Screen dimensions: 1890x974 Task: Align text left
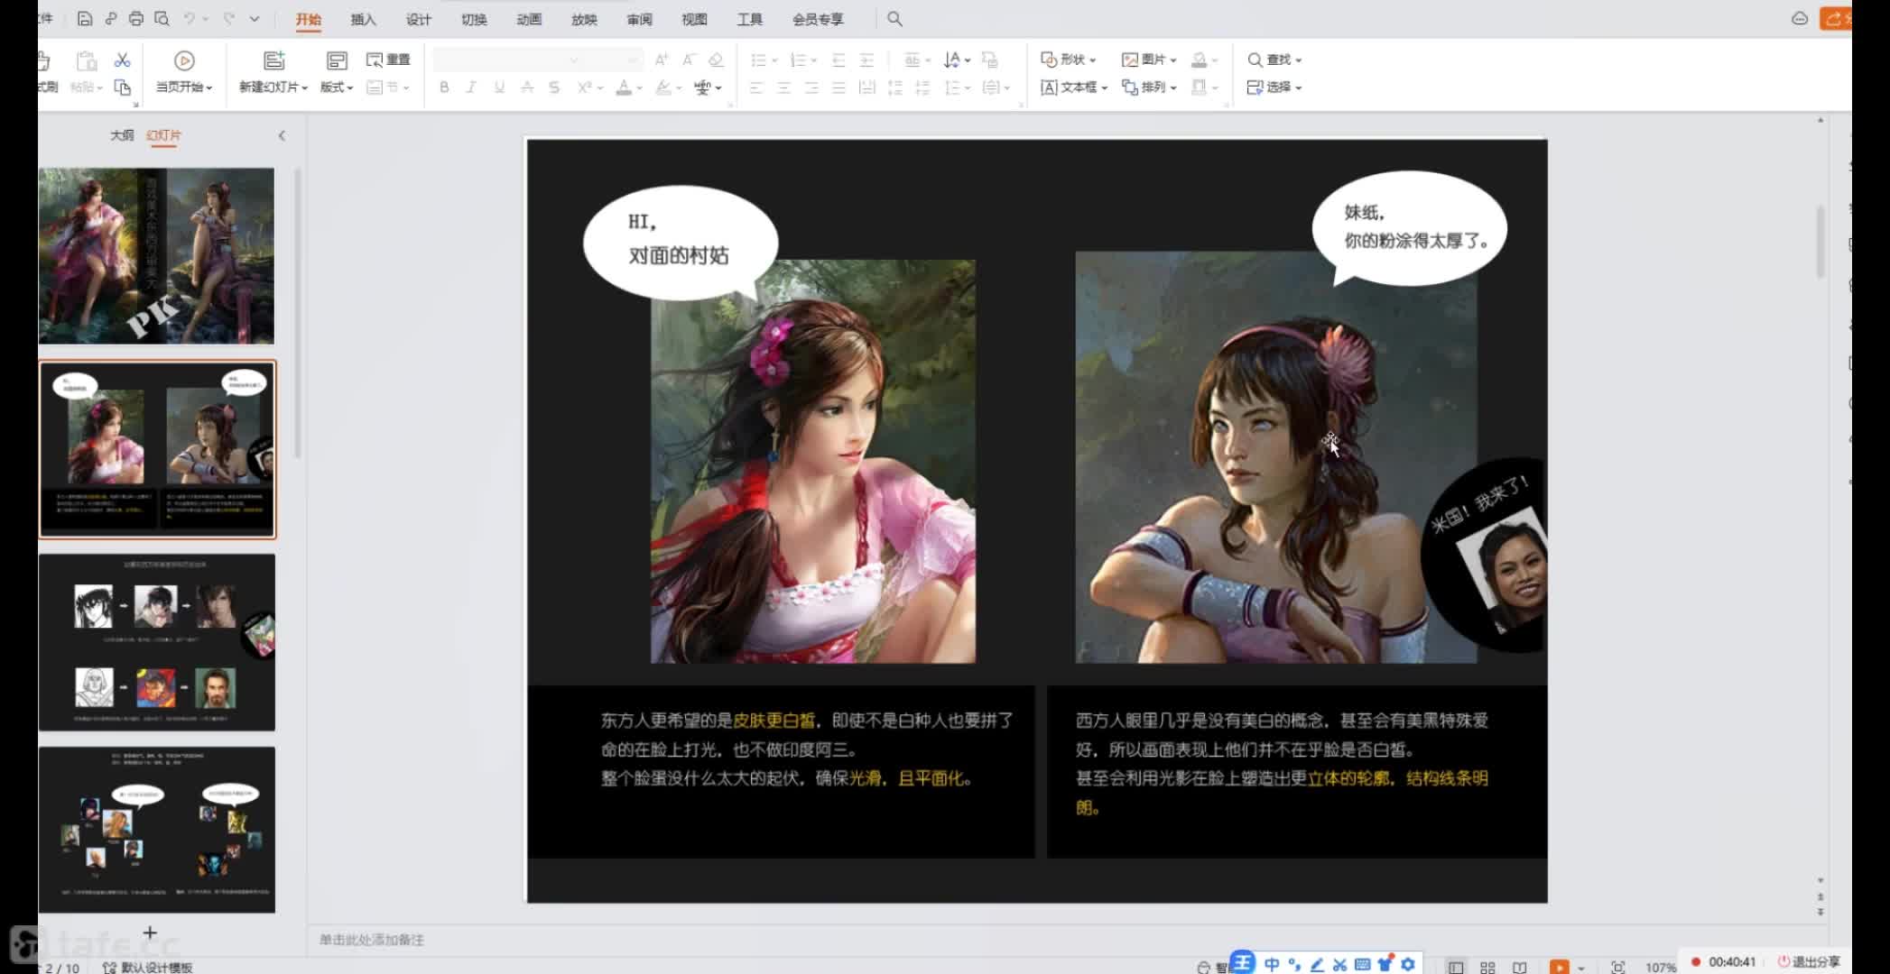tap(756, 87)
